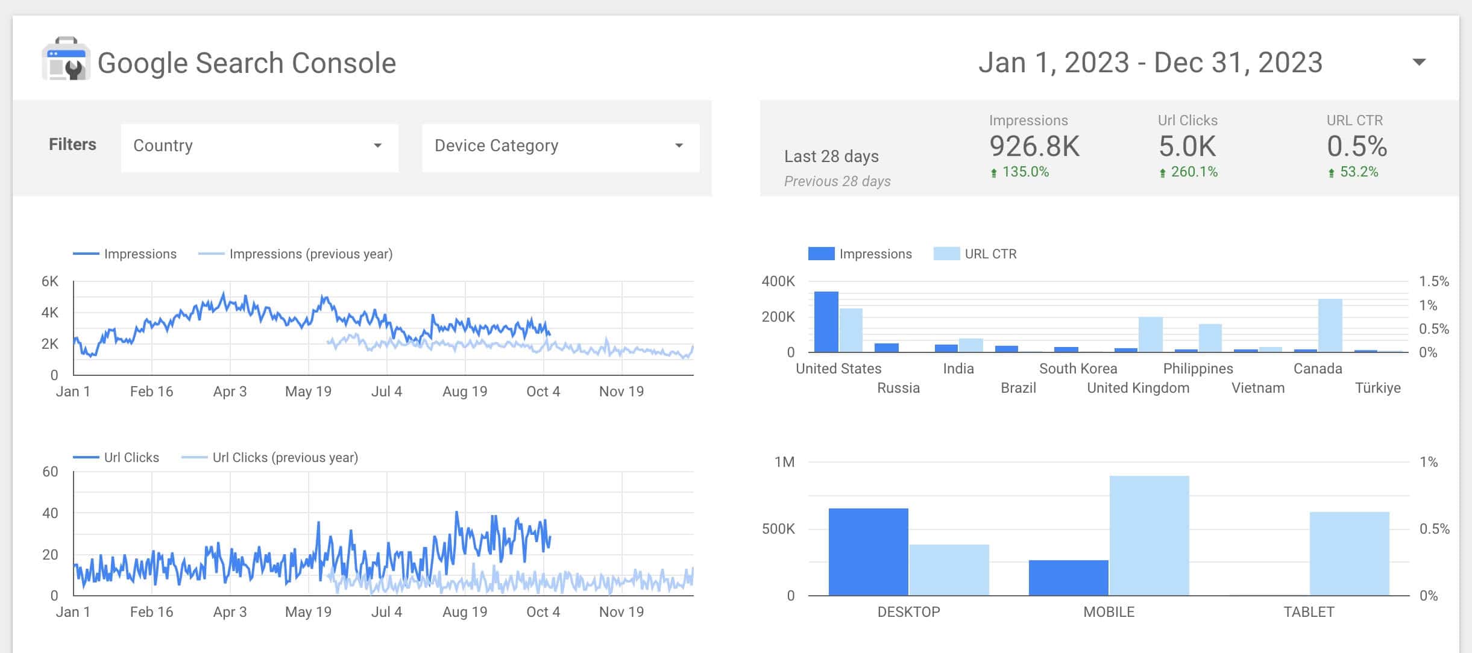Image resolution: width=1472 pixels, height=653 pixels.
Task: Click the South Korea axis label
Action: (x=1078, y=369)
